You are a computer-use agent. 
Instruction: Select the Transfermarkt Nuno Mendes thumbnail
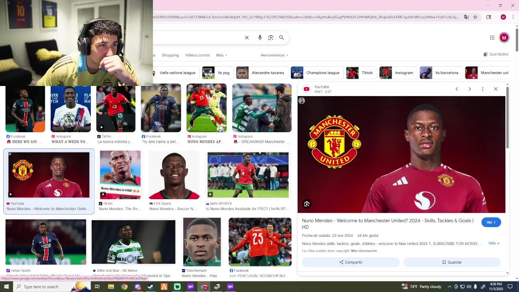click(202, 242)
